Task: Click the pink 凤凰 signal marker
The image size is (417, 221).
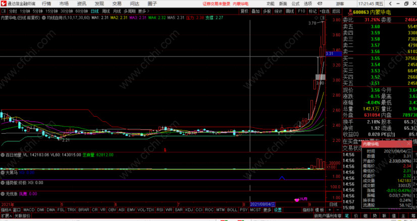Action: [296, 200]
